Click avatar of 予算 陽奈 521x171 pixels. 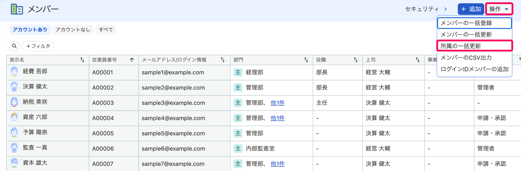(x=15, y=132)
